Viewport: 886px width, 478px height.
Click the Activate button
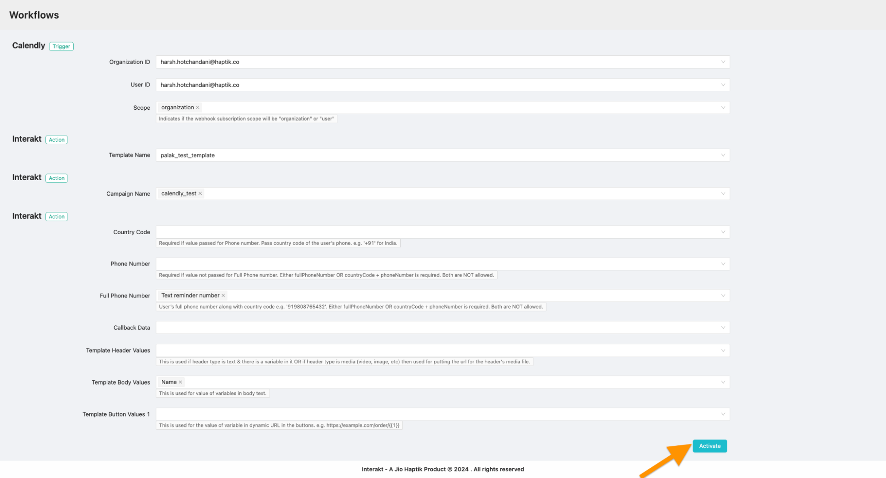tap(710, 446)
